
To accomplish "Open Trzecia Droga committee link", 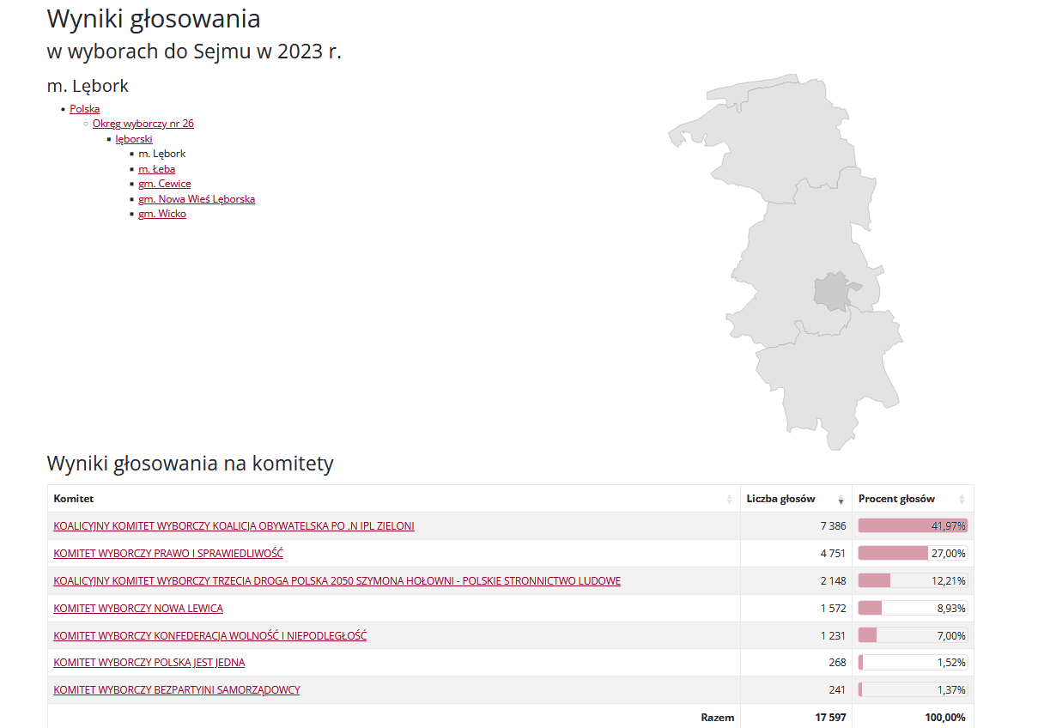I will tap(337, 581).
